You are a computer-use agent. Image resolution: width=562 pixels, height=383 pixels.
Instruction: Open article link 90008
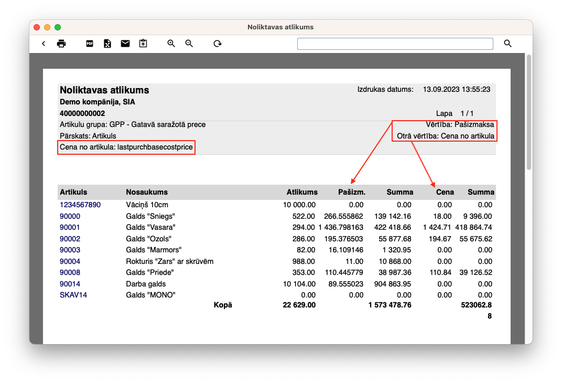(70, 272)
